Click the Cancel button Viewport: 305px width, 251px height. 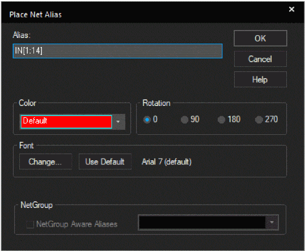(260, 59)
